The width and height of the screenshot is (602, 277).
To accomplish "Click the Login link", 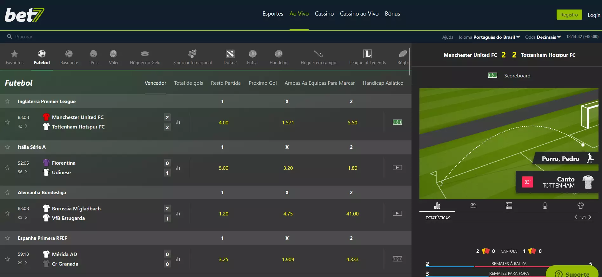I will (593, 15).
